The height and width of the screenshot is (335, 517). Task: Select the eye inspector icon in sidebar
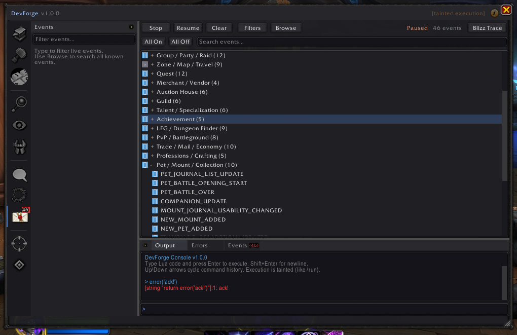tap(19, 125)
